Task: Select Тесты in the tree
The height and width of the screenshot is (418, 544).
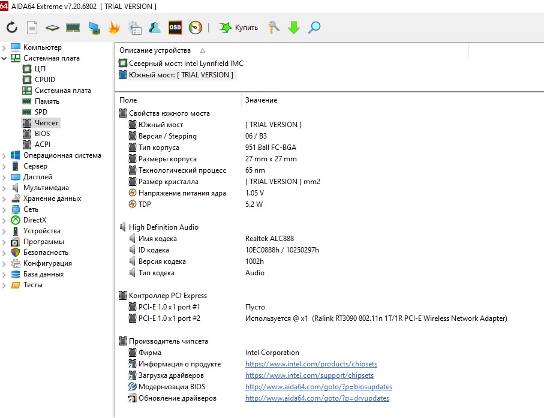Action: click(33, 285)
